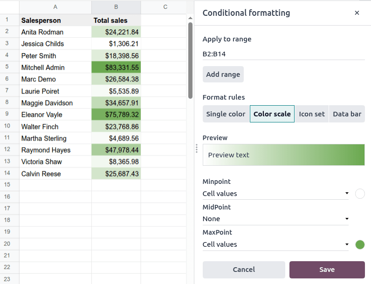Switch to the Single color tab
Viewport: 371px width, 284px height.
coord(226,114)
